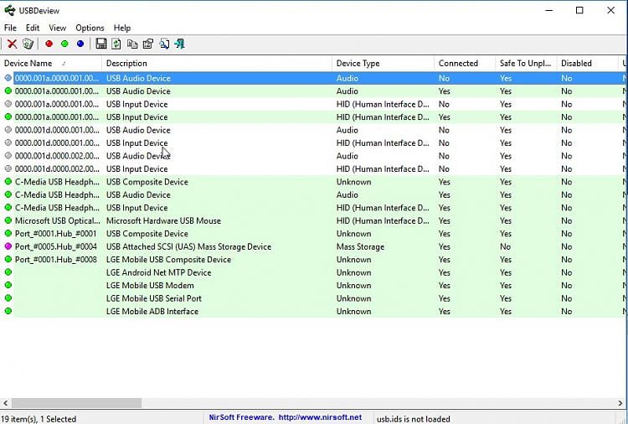The width and height of the screenshot is (628, 424).
Task: Select the LGE Mobile USB Modem text
Action: point(150,286)
